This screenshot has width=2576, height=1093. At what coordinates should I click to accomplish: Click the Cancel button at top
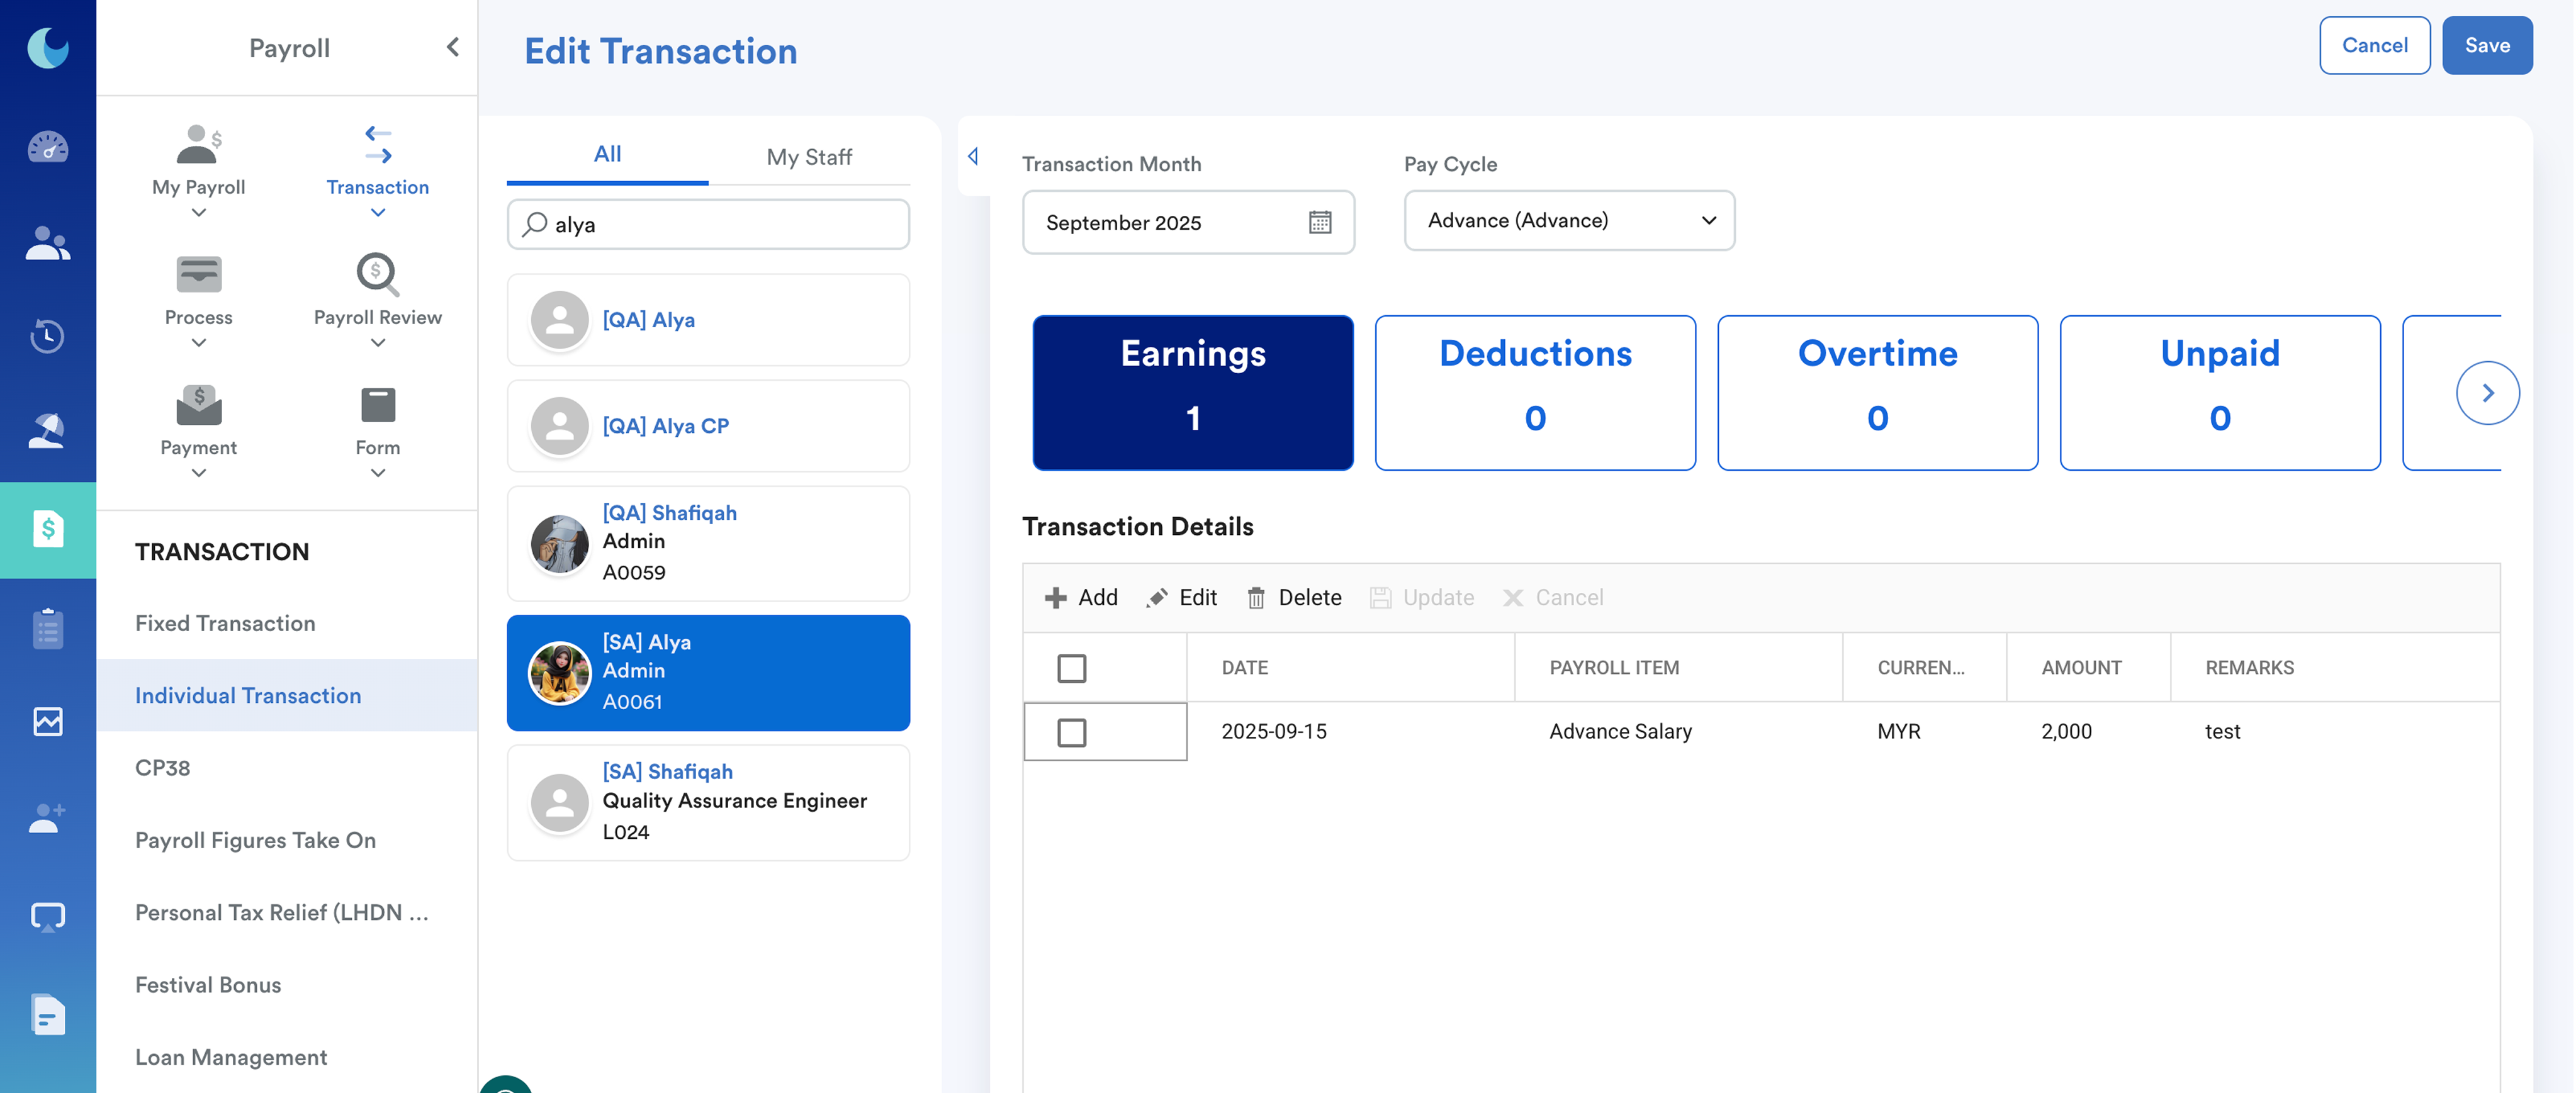tap(2374, 45)
